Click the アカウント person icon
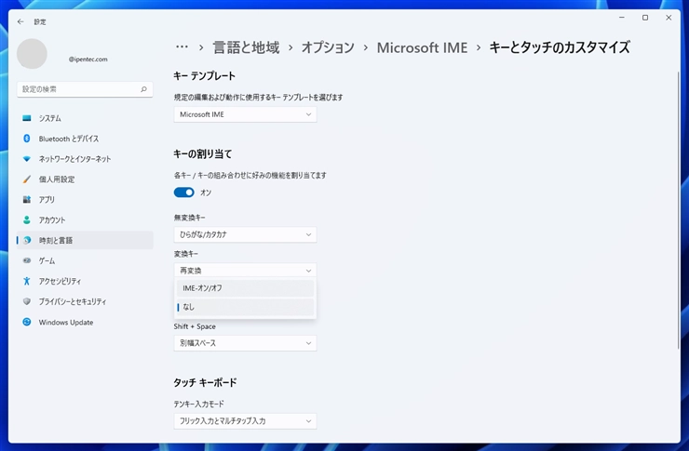689x451 pixels. click(x=27, y=219)
